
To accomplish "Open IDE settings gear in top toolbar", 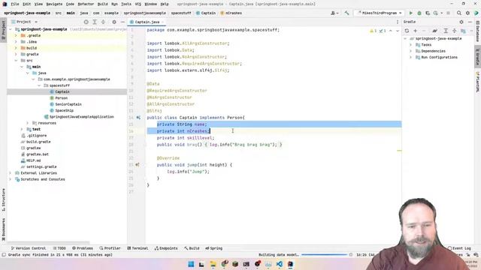I will (467, 13).
